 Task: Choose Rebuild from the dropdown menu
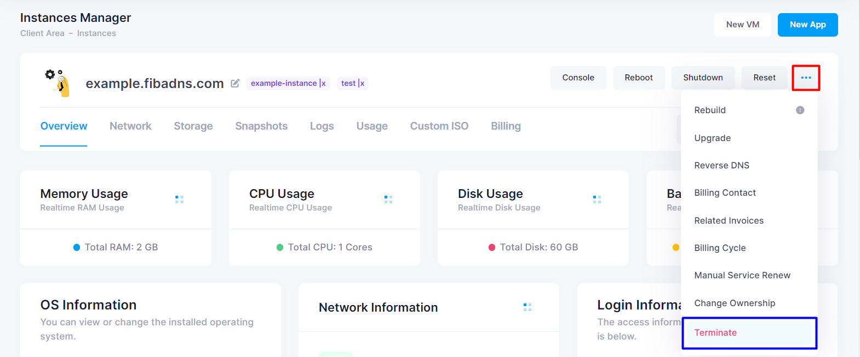(x=710, y=110)
